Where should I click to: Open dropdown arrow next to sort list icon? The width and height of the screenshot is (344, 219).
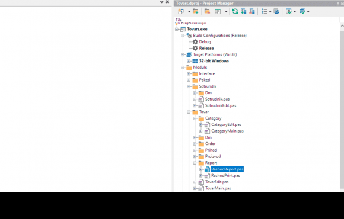270,12
